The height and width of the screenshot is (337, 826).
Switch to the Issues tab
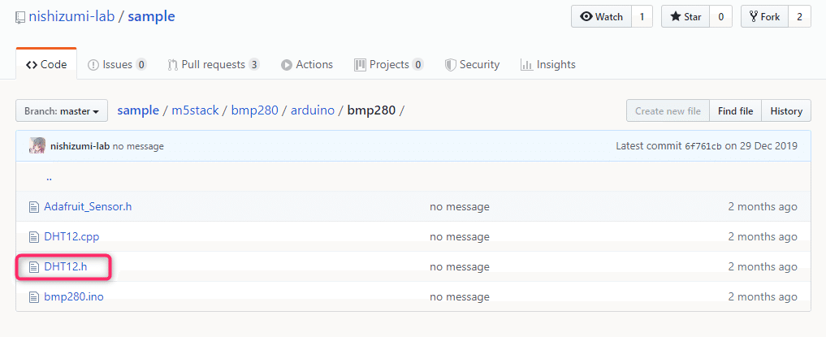(x=117, y=64)
